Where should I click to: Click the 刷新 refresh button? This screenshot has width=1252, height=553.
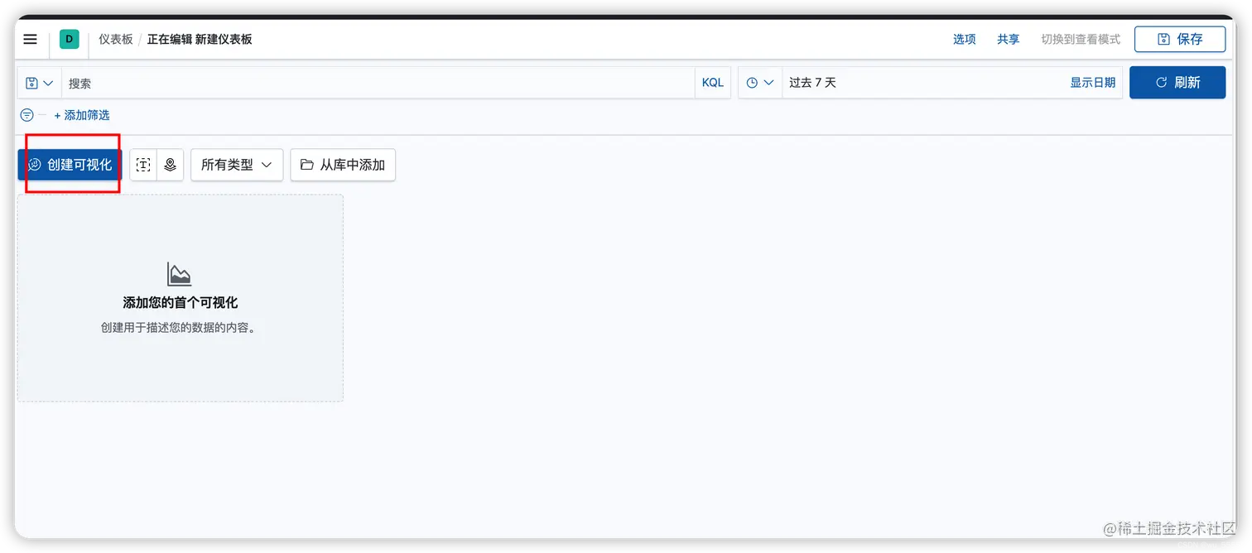click(1177, 82)
